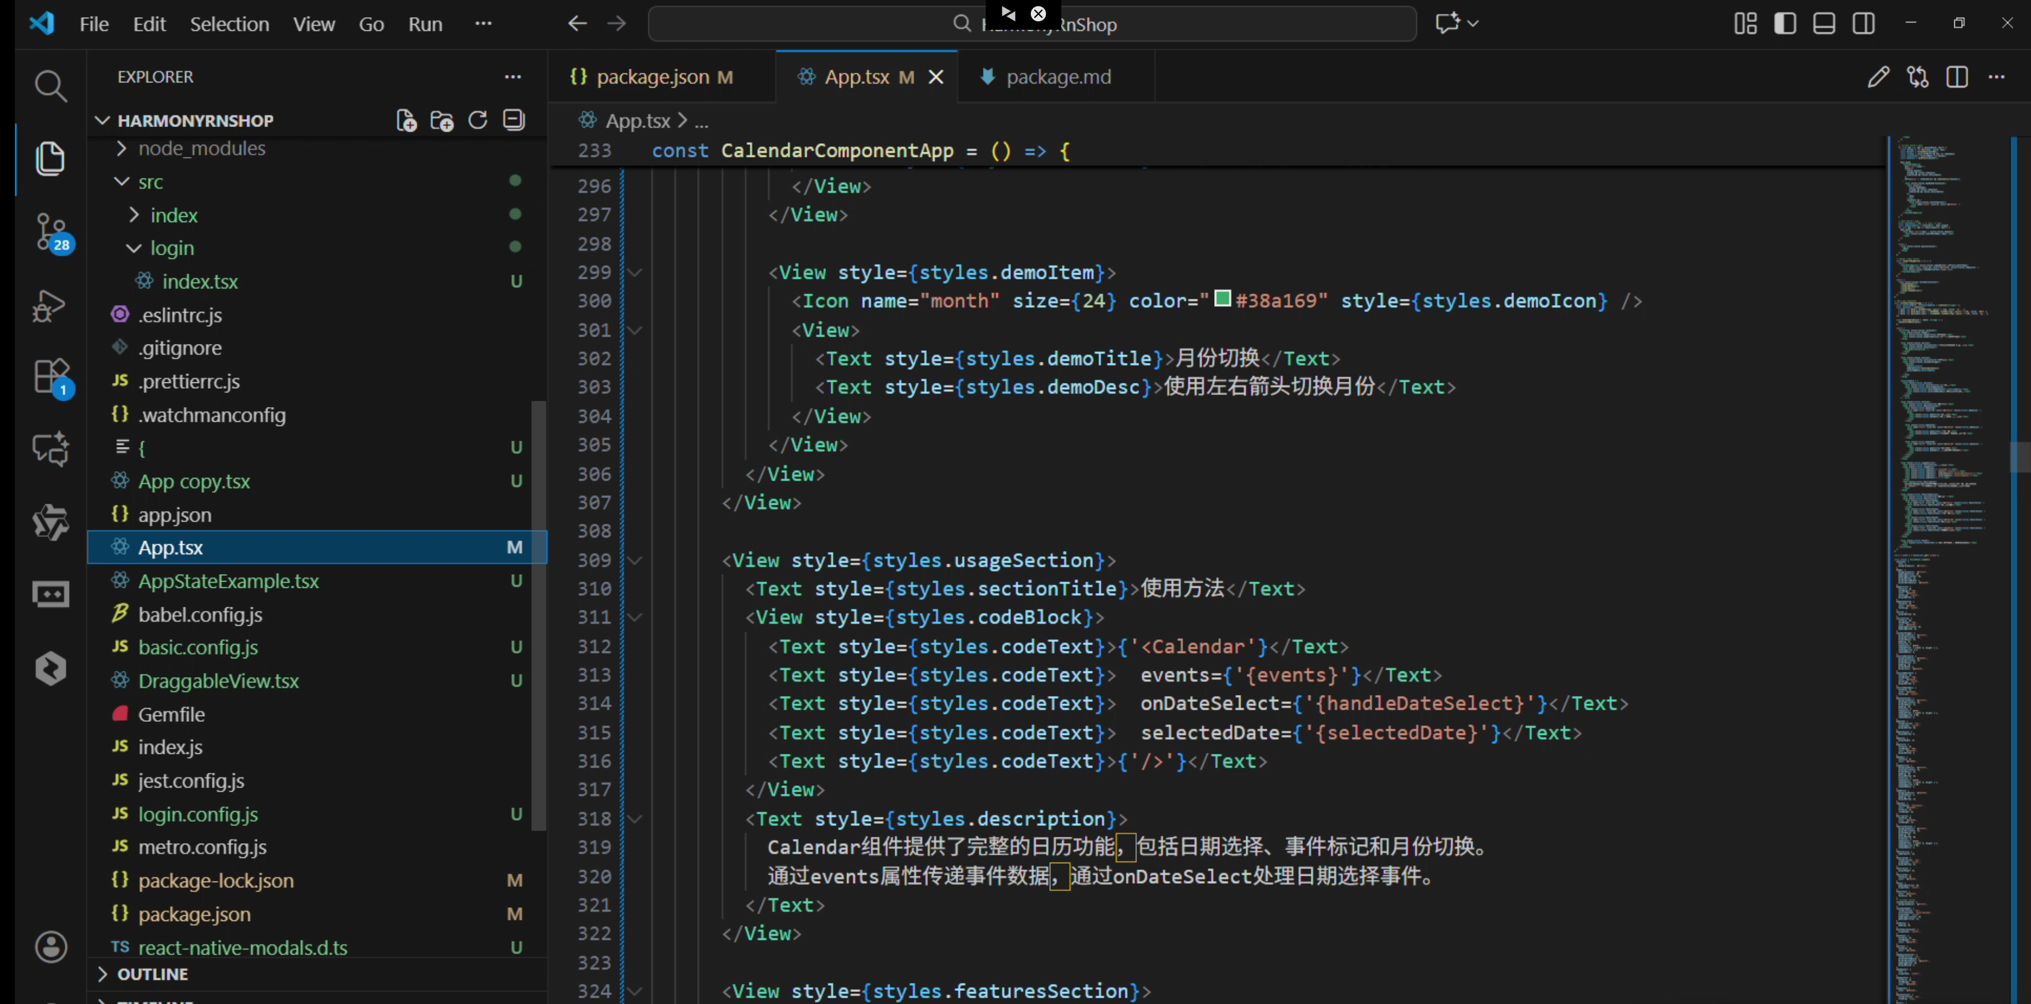Toggle the secondary side bar
2031x1004 pixels.
1864,23
